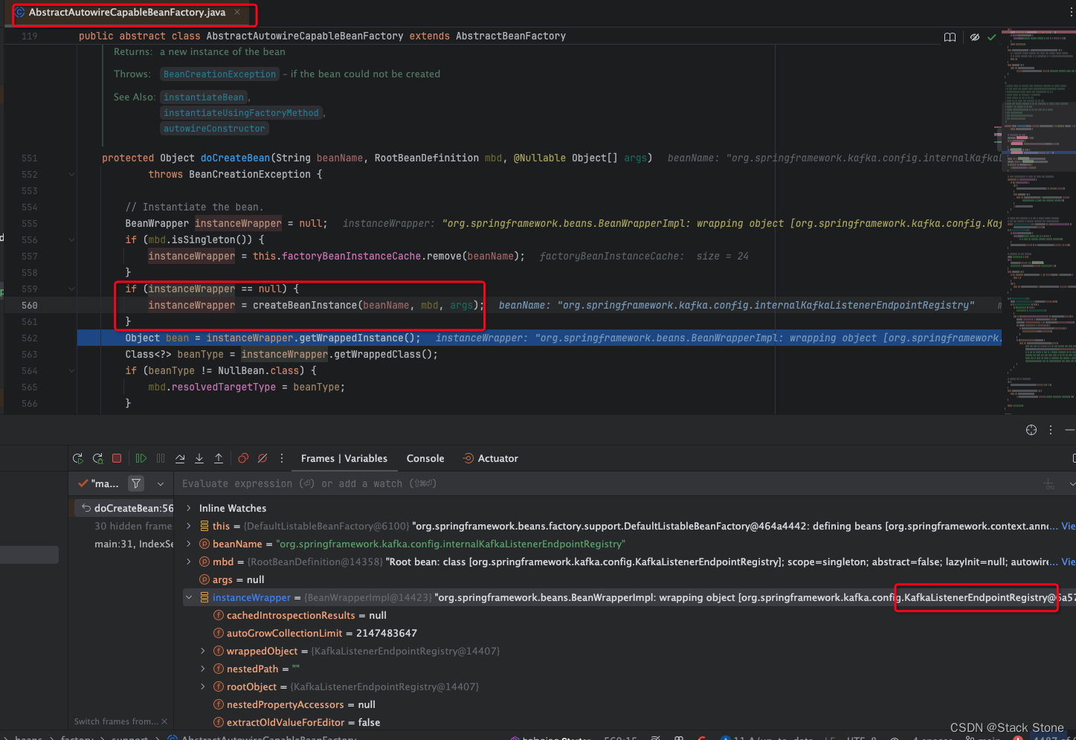Screen dimensions: 1076x740
Task: Toggle the inlay hints eye icon
Action: 974,37
